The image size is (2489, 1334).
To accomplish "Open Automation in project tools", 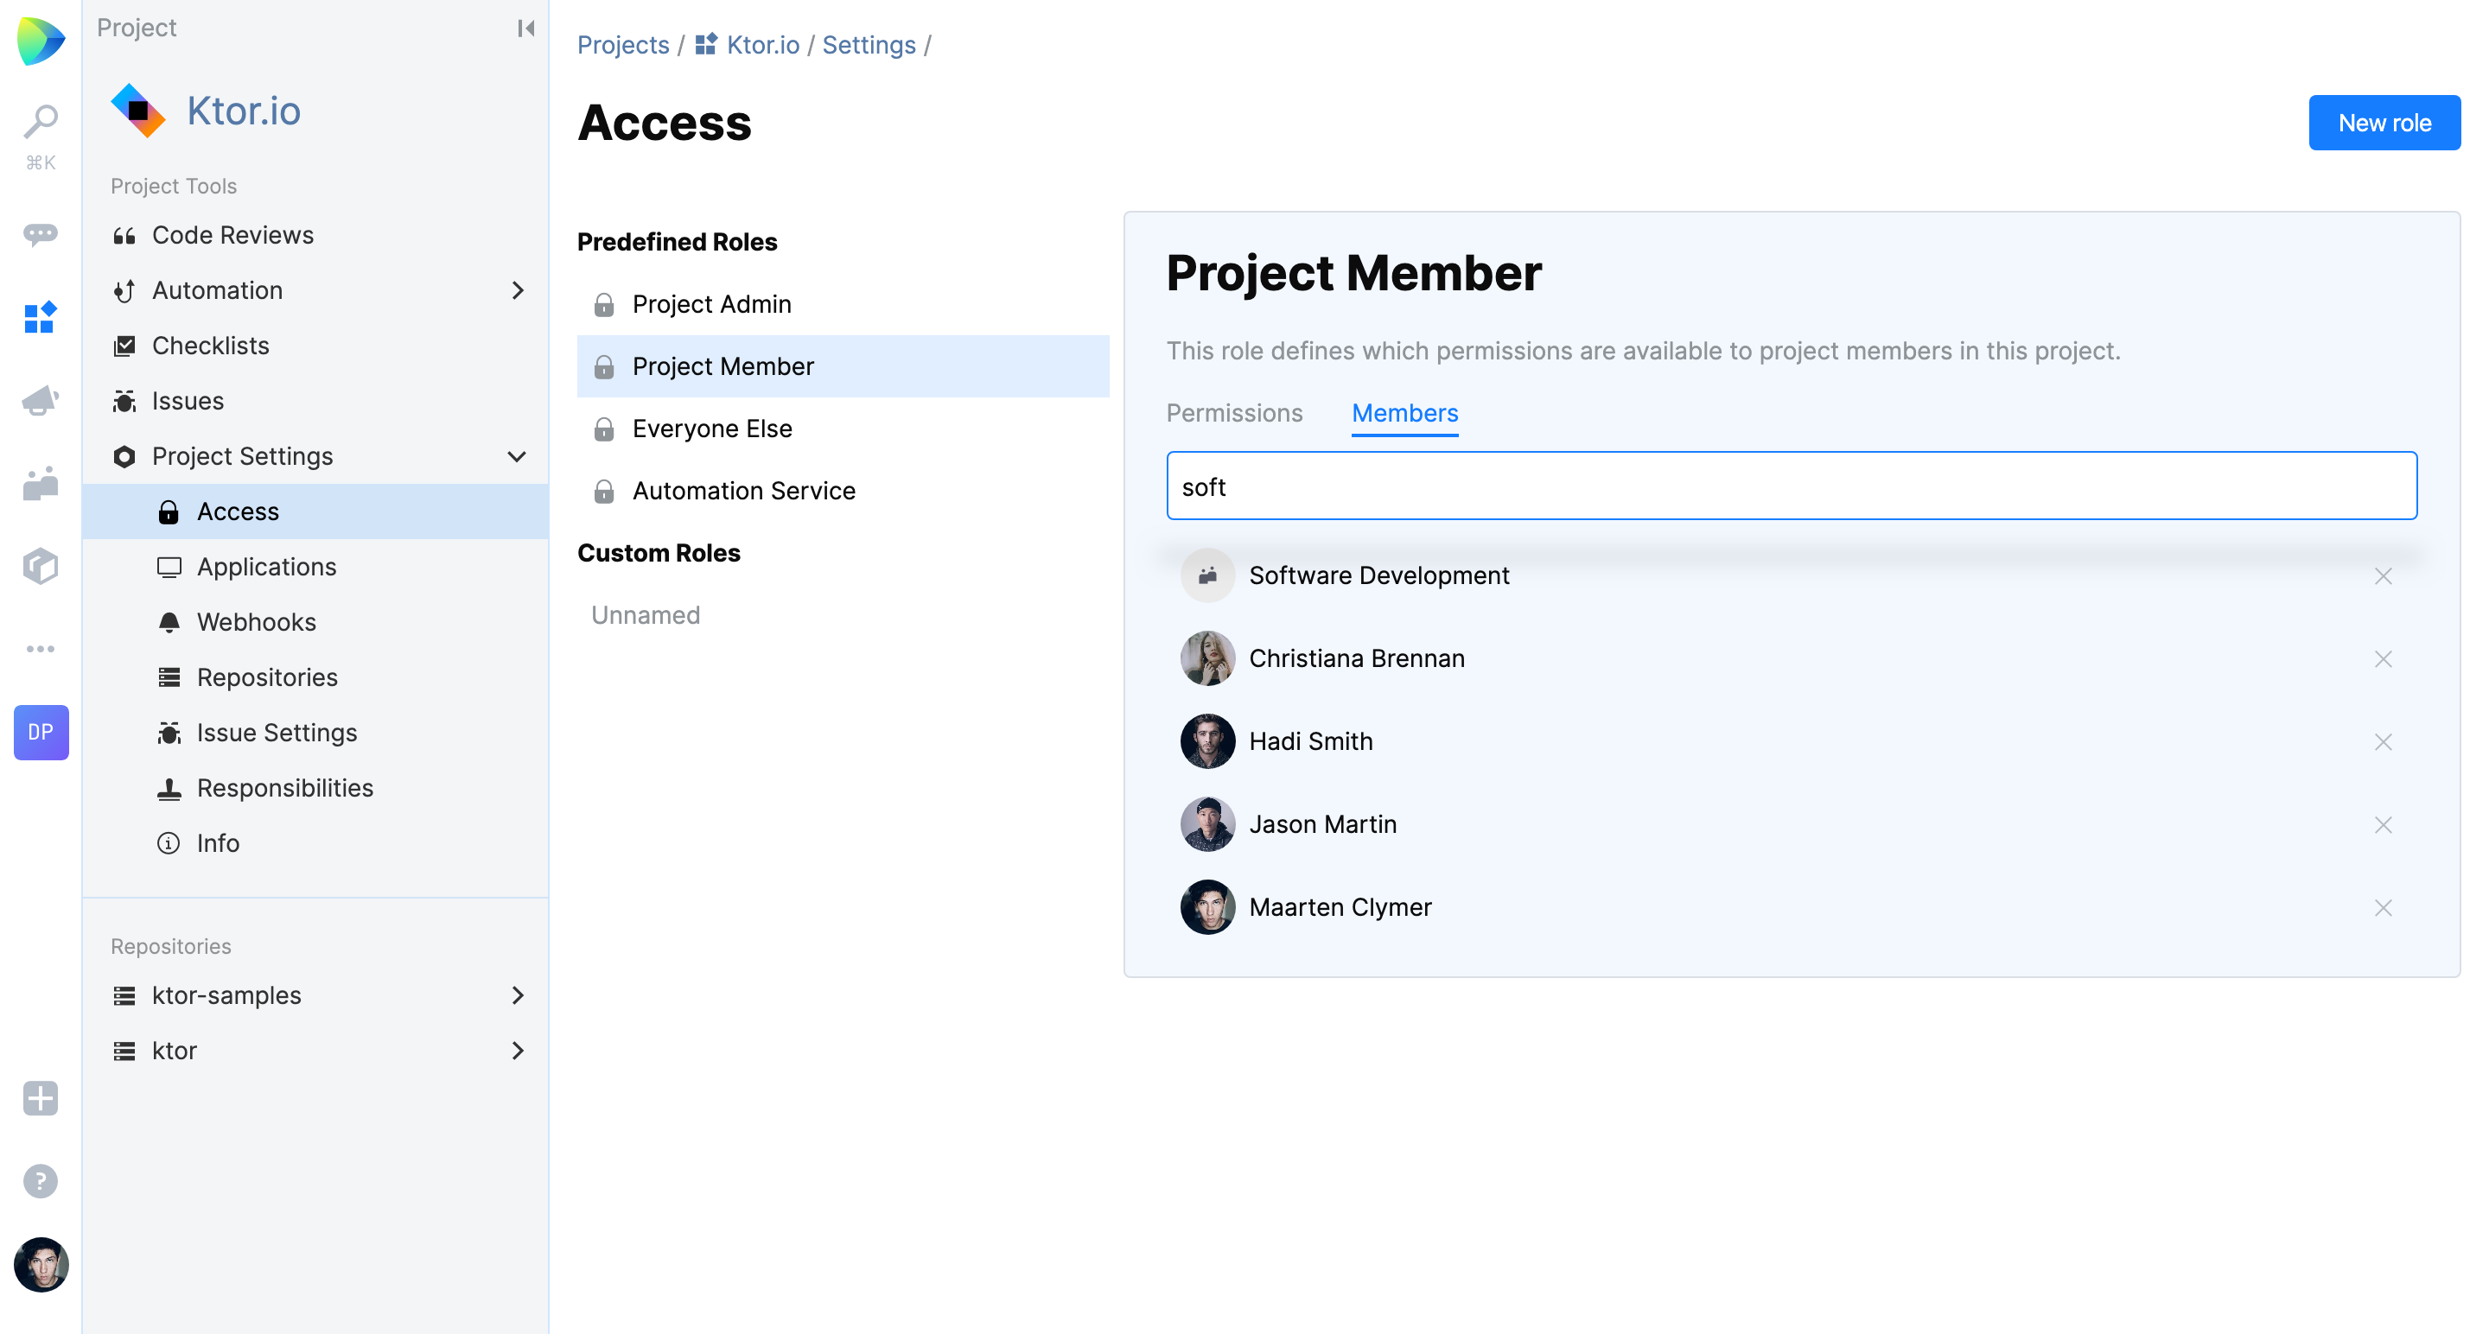I will [218, 289].
